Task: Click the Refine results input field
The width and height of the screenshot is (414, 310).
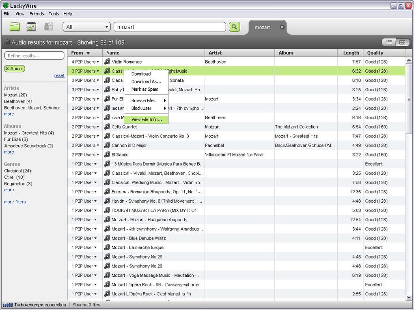Action: coord(34,56)
